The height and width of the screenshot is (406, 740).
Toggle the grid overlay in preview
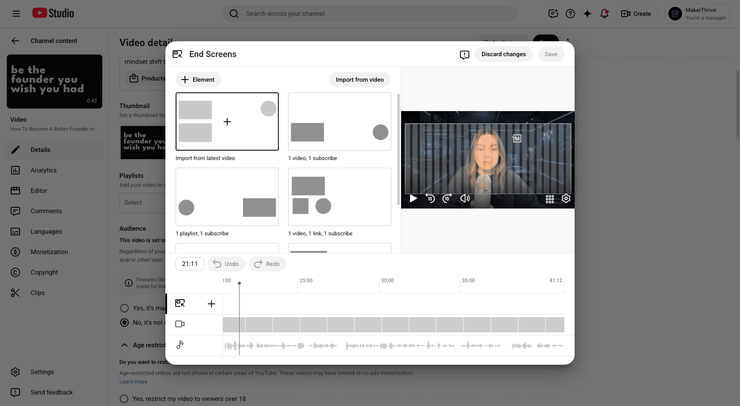tap(550, 199)
